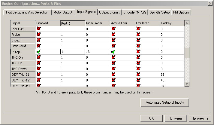Screen dimensions: 214x125
Task: Click the signal list scroll up arrow
Action: (x=187, y=23)
